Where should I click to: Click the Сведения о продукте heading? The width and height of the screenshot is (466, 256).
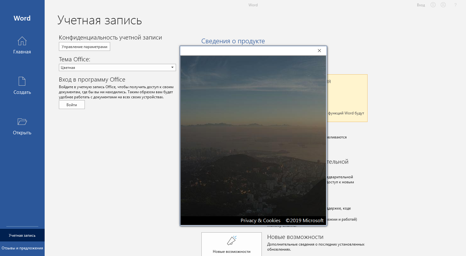(x=233, y=41)
